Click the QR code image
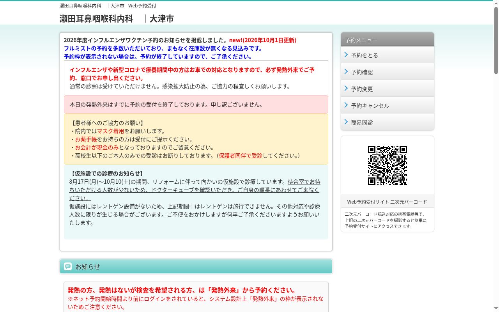The height and width of the screenshot is (312, 499). (388, 165)
